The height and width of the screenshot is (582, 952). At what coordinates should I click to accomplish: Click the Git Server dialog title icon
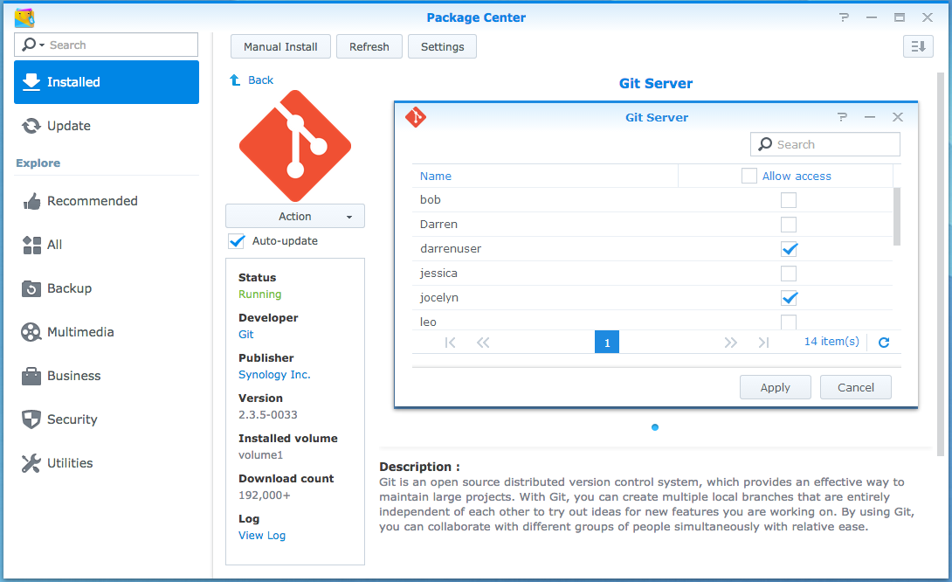[x=416, y=117]
